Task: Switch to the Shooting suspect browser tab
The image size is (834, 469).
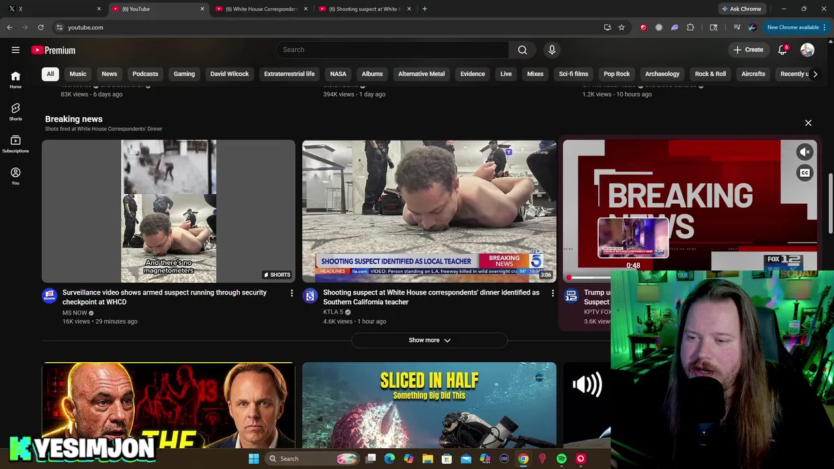Action: tap(364, 8)
